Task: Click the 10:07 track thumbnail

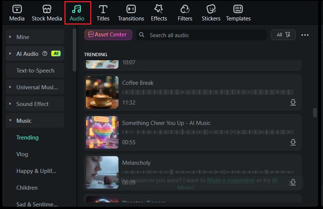Action: (x=102, y=64)
